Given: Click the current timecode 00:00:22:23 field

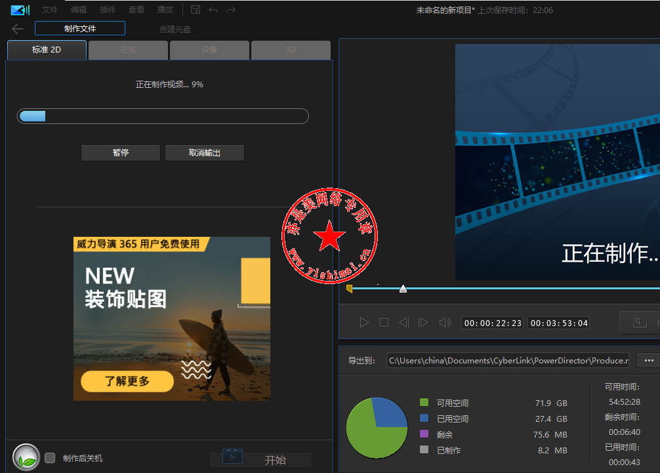Looking at the screenshot, I should pyautogui.click(x=493, y=323).
